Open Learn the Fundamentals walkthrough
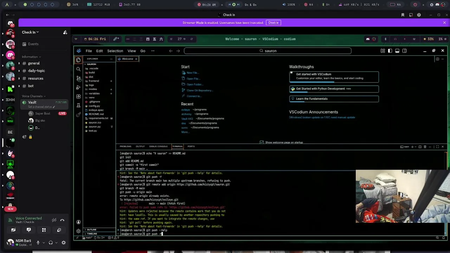This screenshot has height=253, width=450. 334,99
